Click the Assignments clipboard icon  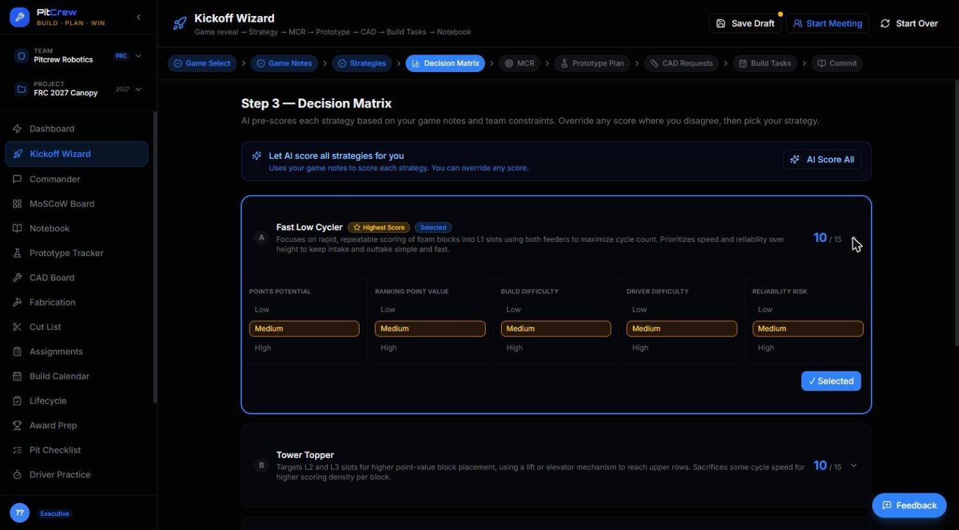pyautogui.click(x=17, y=352)
